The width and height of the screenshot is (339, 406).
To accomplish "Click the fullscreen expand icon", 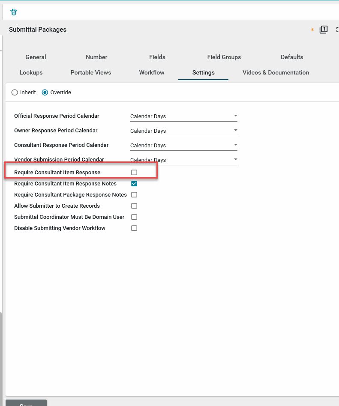I will pyautogui.click(x=337, y=30).
